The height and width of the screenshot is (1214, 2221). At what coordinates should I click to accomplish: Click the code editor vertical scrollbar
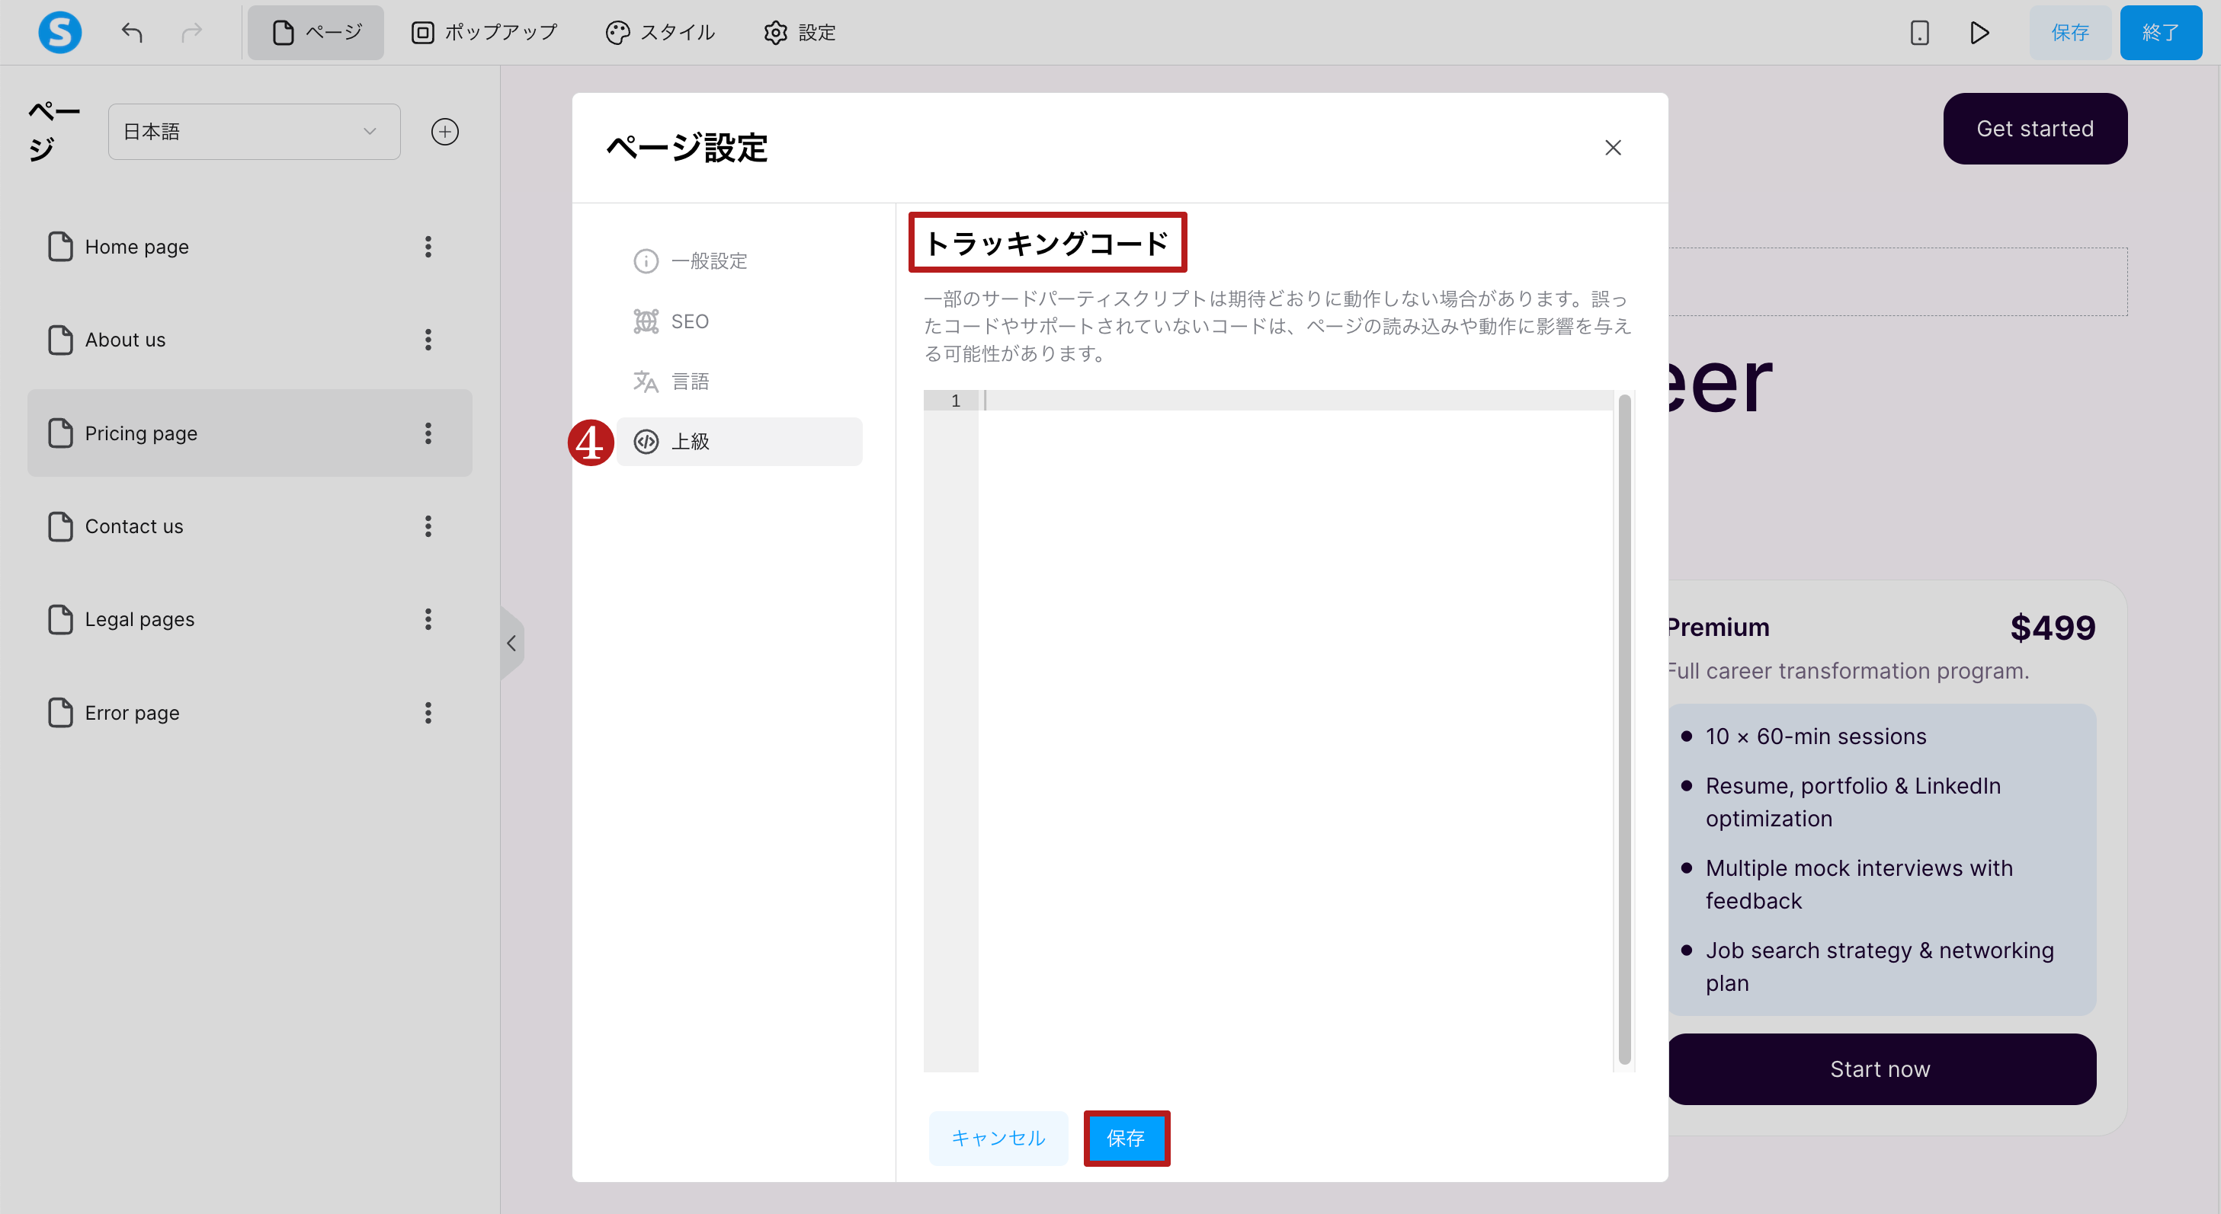point(1623,728)
